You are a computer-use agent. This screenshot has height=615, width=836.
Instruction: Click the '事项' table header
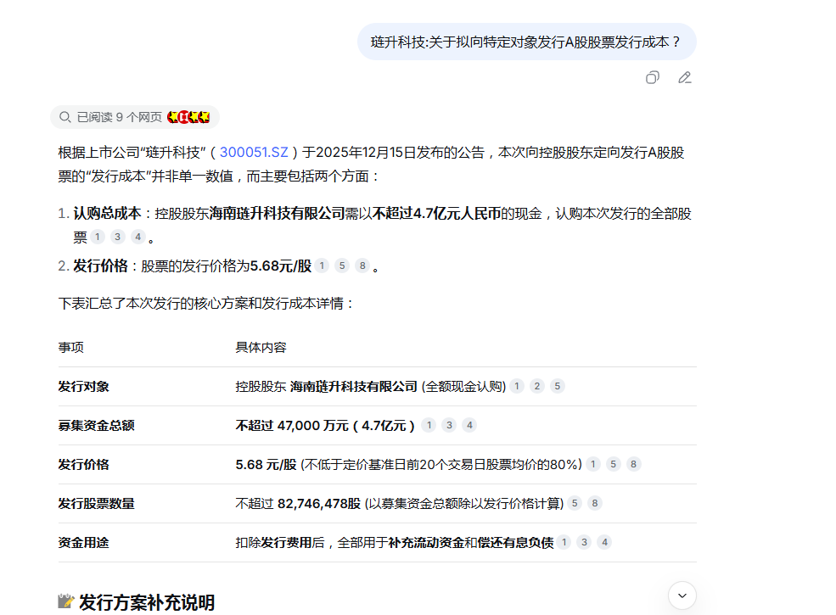[71, 348]
